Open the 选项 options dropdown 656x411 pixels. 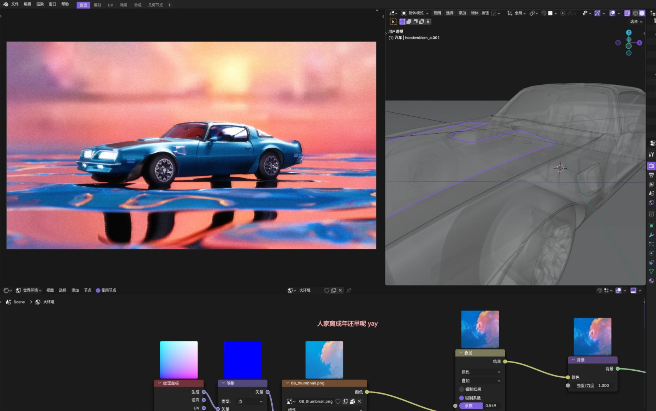pos(636,22)
